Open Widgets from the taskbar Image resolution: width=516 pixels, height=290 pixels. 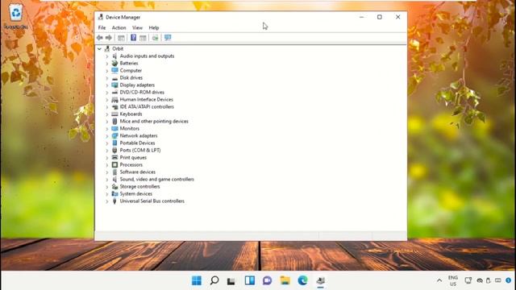coord(250,280)
